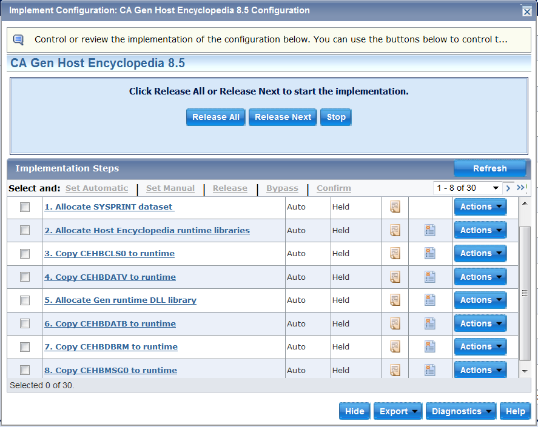538x427 pixels.
Task: Jump to last page of steps
Action: click(x=520, y=187)
